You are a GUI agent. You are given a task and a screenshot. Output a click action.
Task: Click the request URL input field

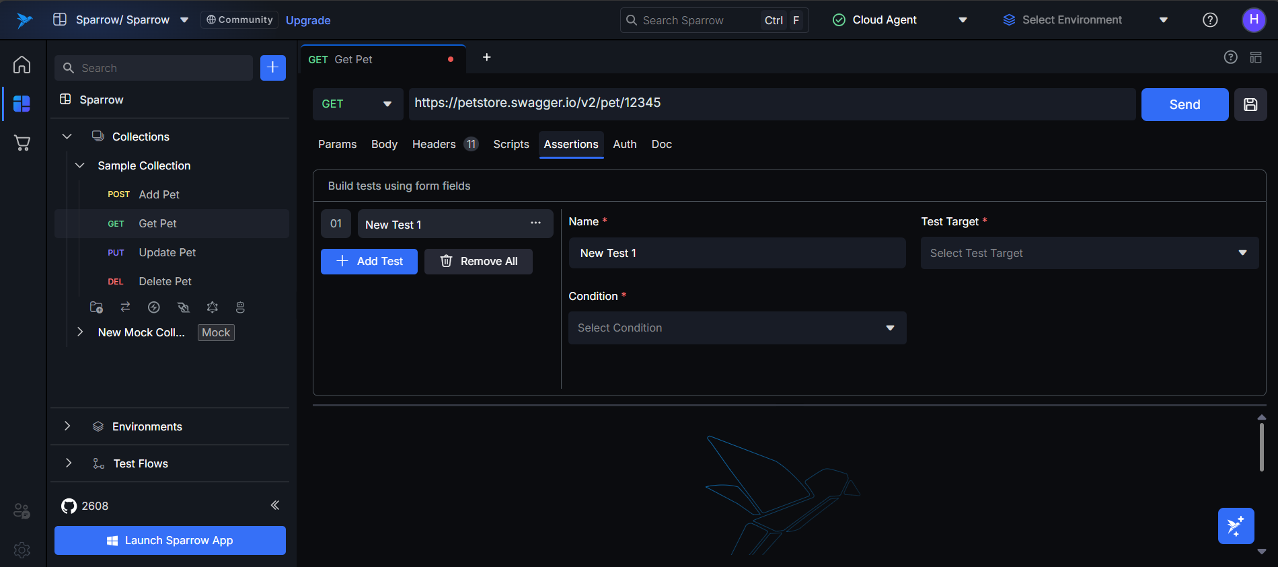pyautogui.click(x=771, y=104)
